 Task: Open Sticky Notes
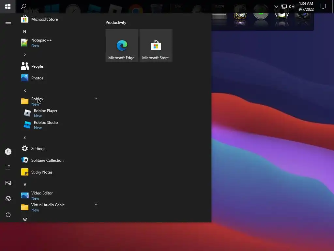(59, 172)
